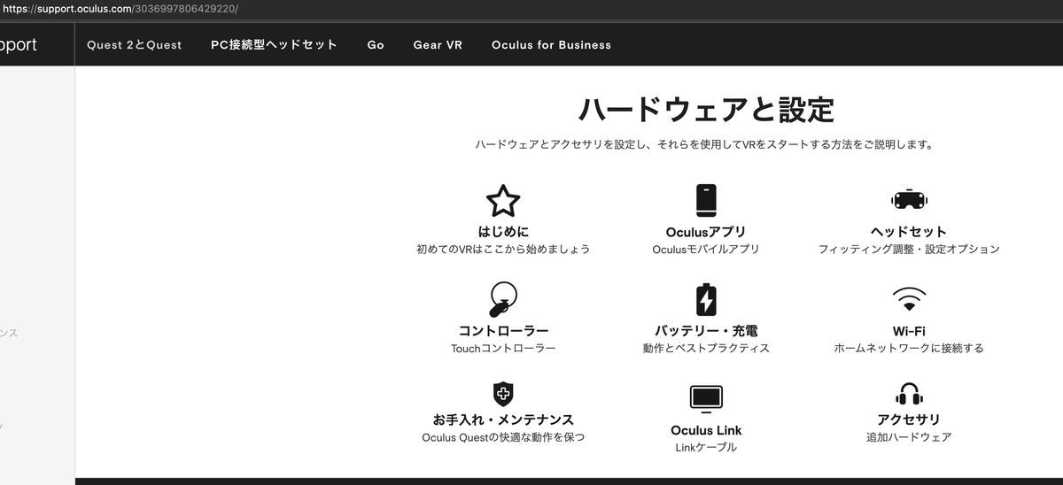The width and height of the screenshot is (1063, 485).
Task: Click the ハードウェアと設定 page heading
Action: point(706,110)
